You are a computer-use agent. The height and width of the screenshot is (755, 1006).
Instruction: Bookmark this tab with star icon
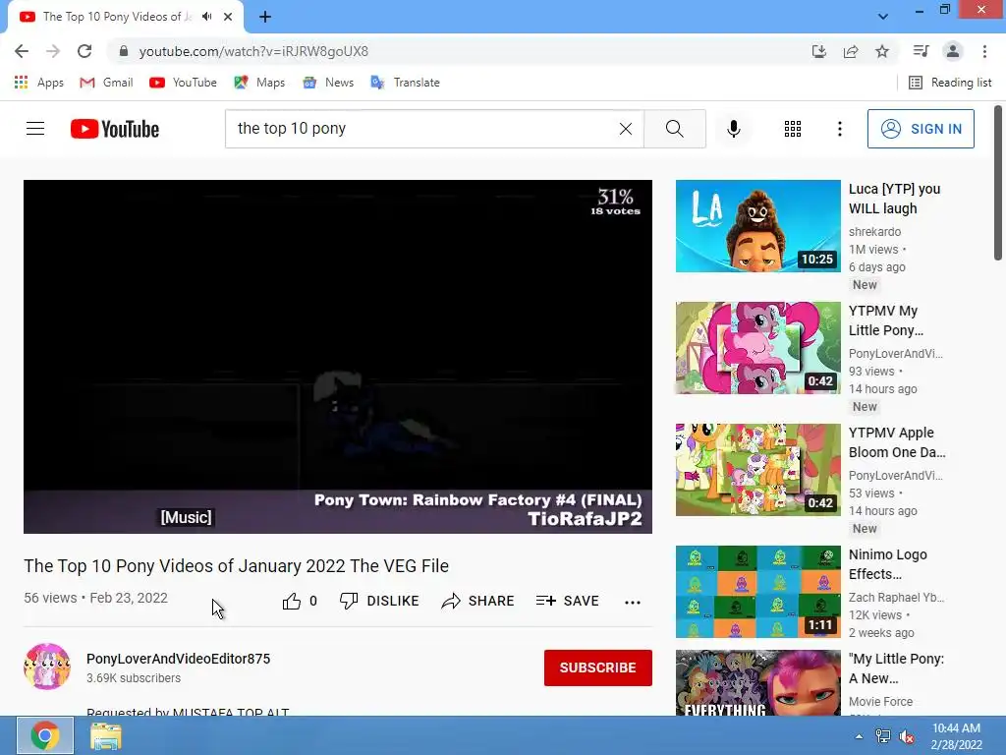tap(882, 51)
